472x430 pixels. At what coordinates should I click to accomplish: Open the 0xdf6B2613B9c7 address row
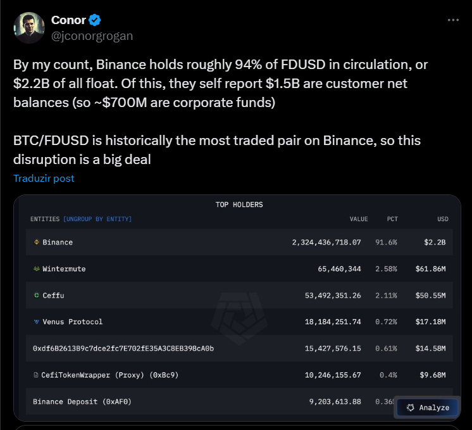pos(239,348)
